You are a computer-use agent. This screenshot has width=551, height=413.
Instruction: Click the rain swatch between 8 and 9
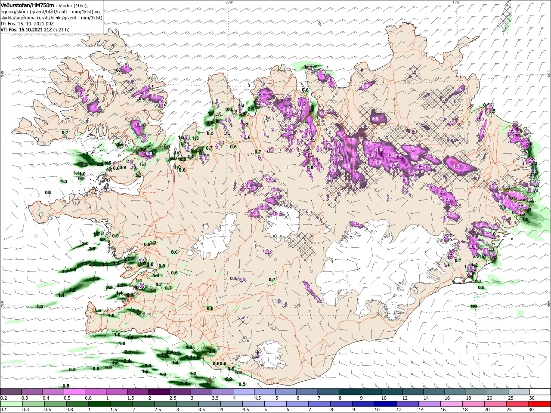click(x=341, y=404)
